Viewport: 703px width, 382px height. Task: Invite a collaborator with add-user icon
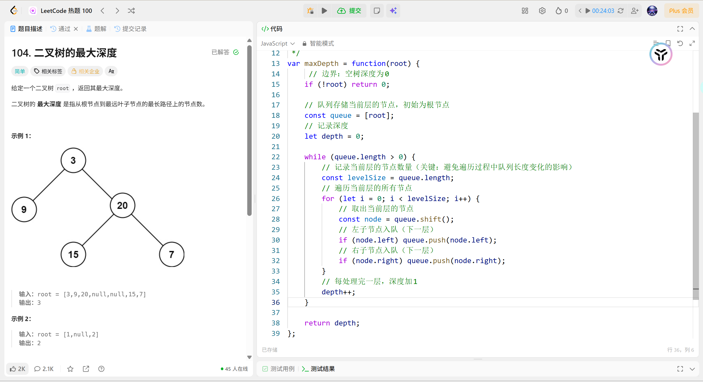pyautogui.click(x=635, y=11)
